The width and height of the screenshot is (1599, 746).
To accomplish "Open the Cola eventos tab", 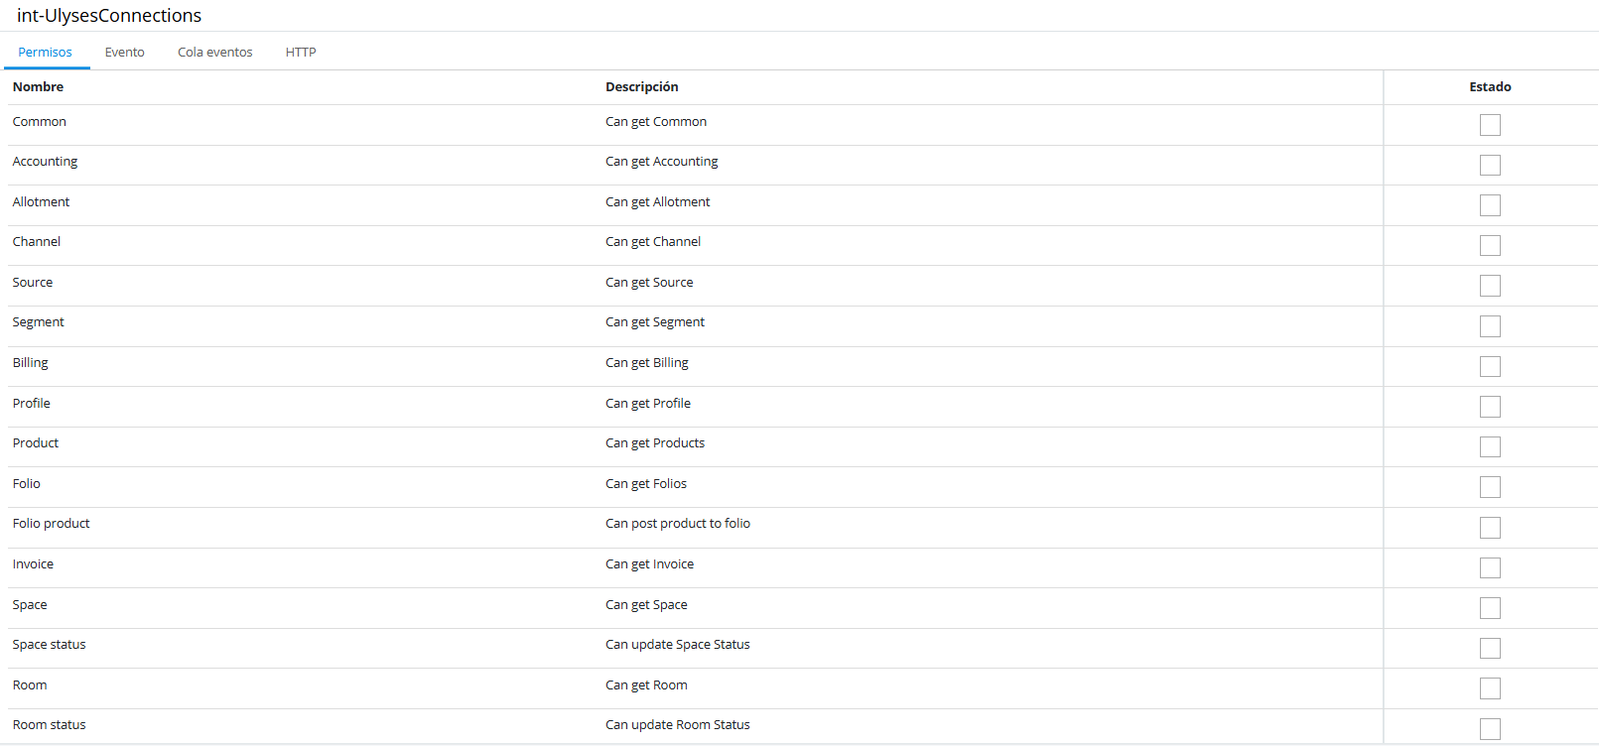I will (215, 53).
